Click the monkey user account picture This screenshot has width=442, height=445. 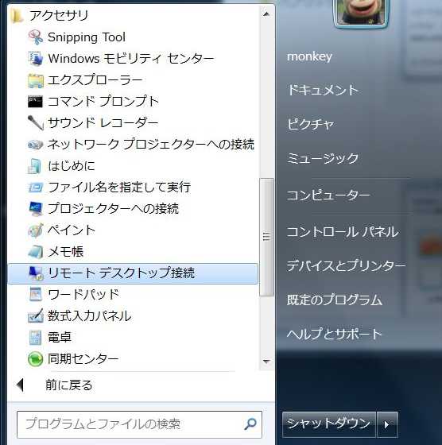pos(361,12)
